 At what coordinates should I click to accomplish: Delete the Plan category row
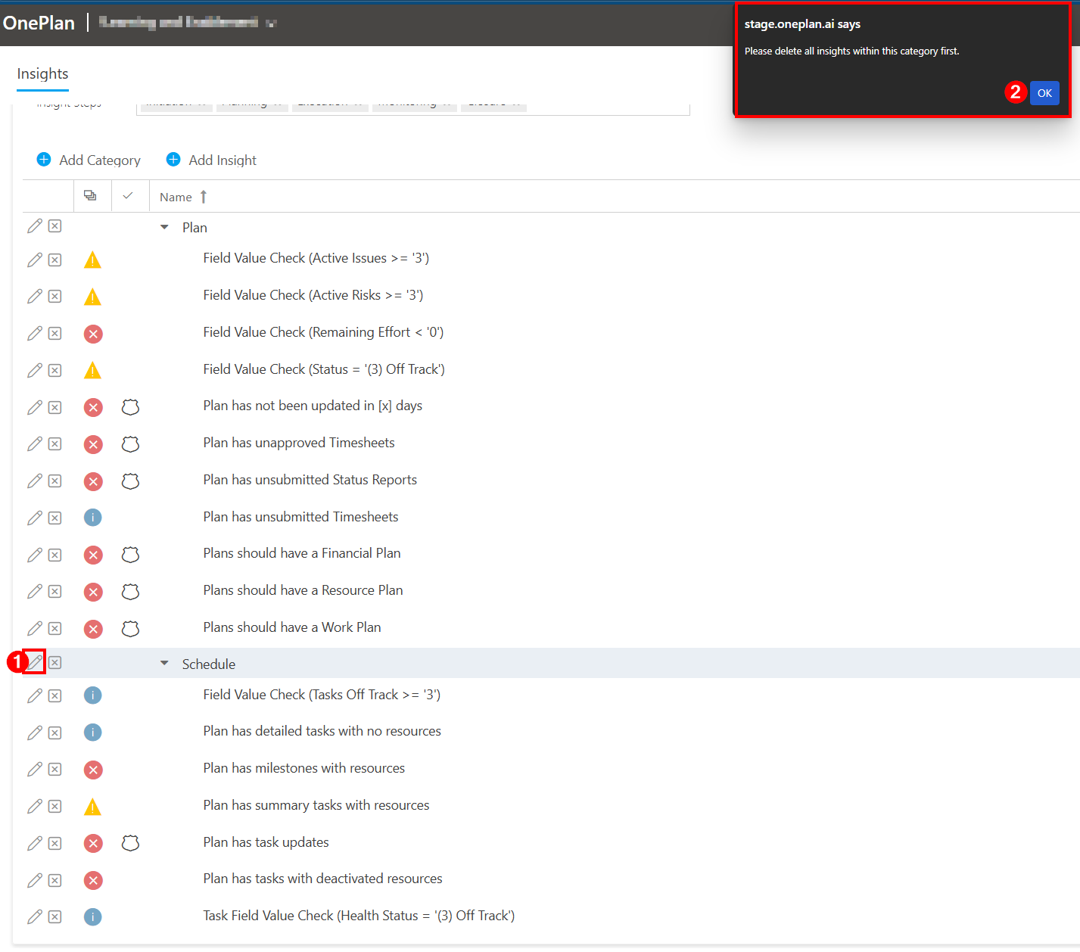tap(55, 226)
